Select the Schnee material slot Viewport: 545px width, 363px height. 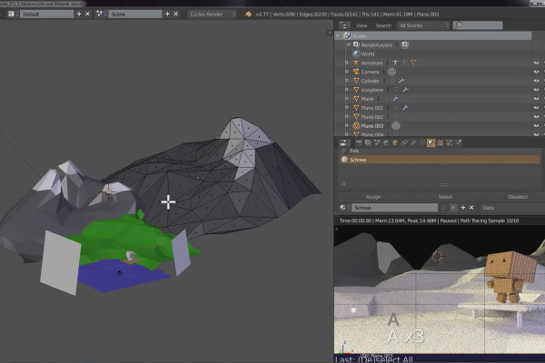tap(440, 160)
